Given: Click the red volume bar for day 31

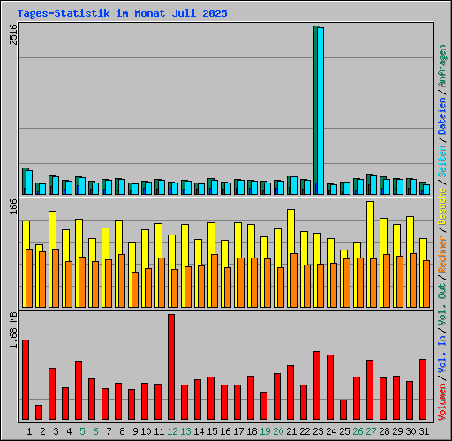Looking at the screenshot, I should (423, 389).
